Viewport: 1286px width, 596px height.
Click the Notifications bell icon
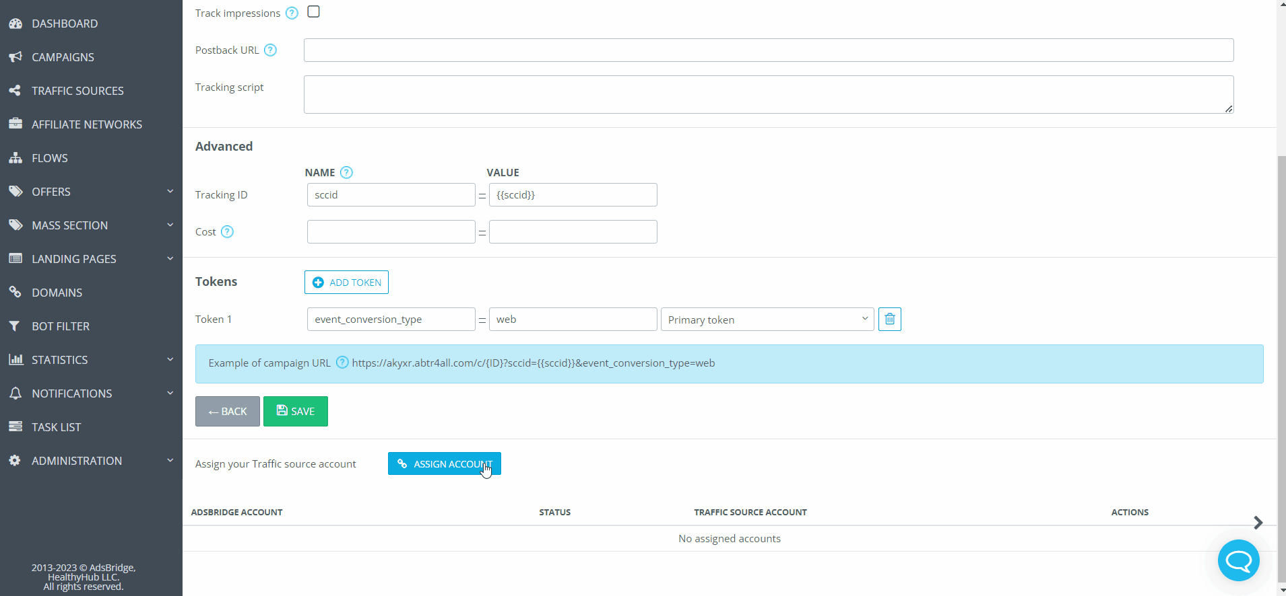coord(15,394)
